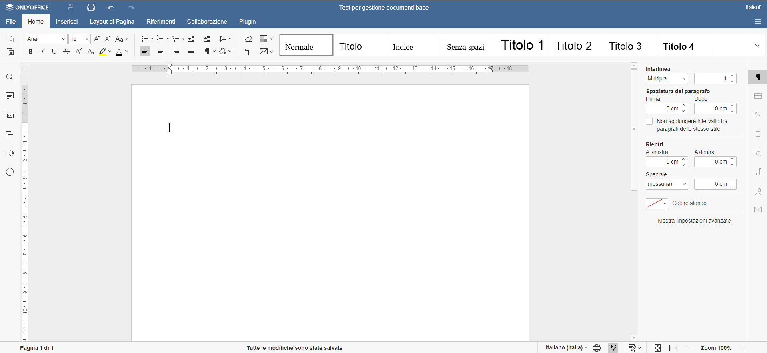The width and height of the screenshot is (767, 353).
Task: Open the comments panel in left sidebar
Action: tap(10, 96)
